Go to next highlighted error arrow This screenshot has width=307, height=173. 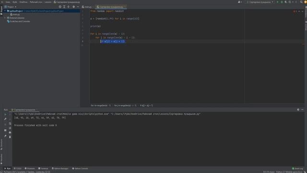pyautogui.click(x=302, y=12)
